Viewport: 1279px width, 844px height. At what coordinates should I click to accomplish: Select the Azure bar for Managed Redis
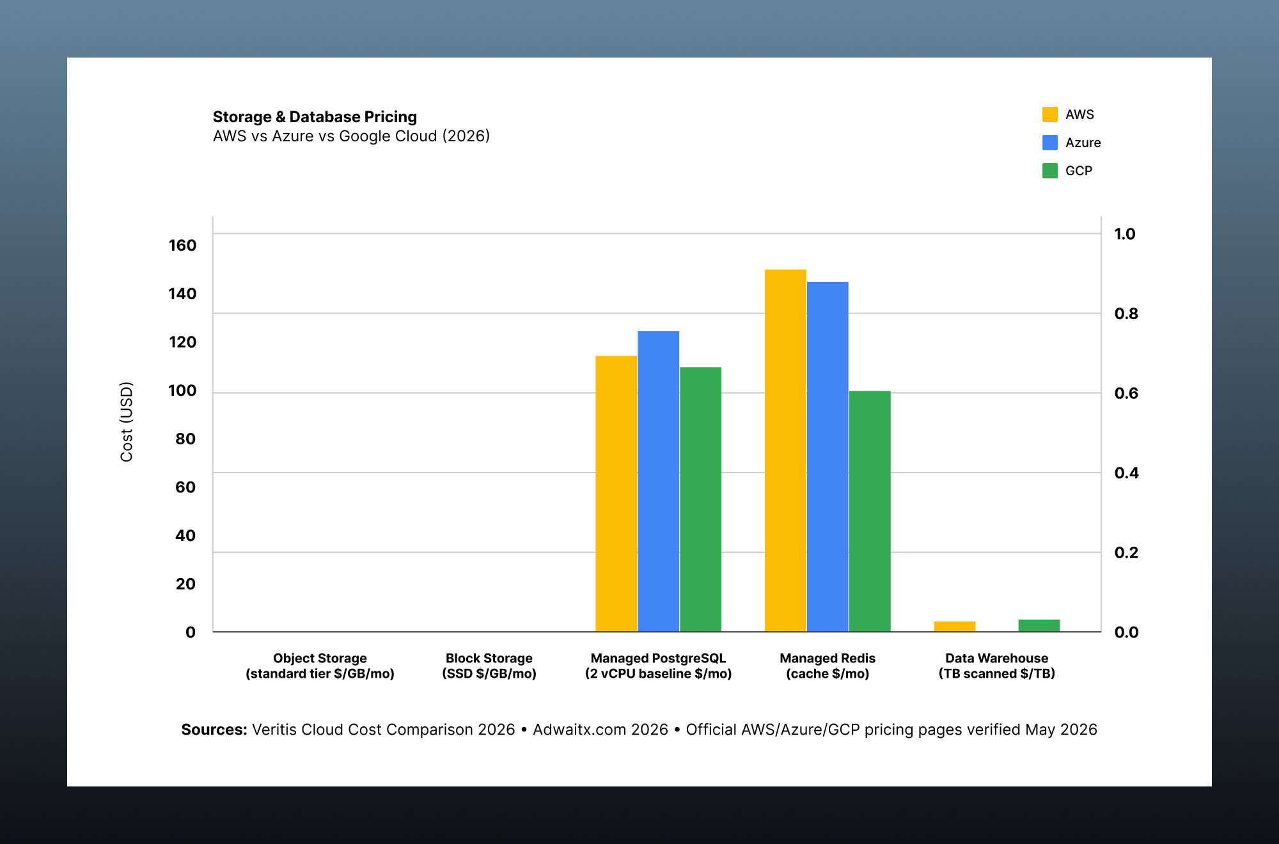point(828,457)
